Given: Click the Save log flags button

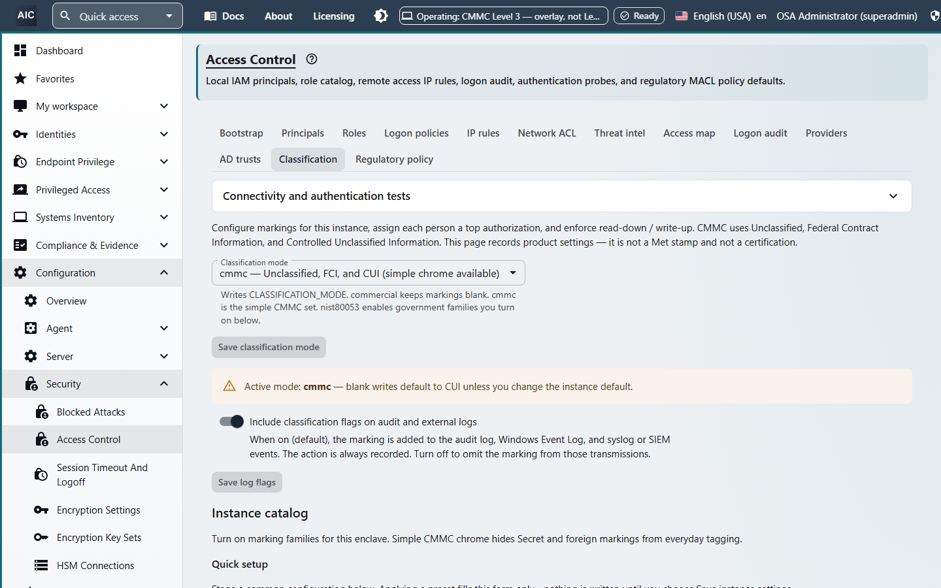Looking at the screenshot, I should (x=247, y=482).
